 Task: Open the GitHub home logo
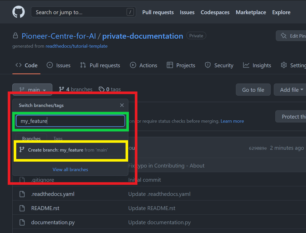pos(19,12)
